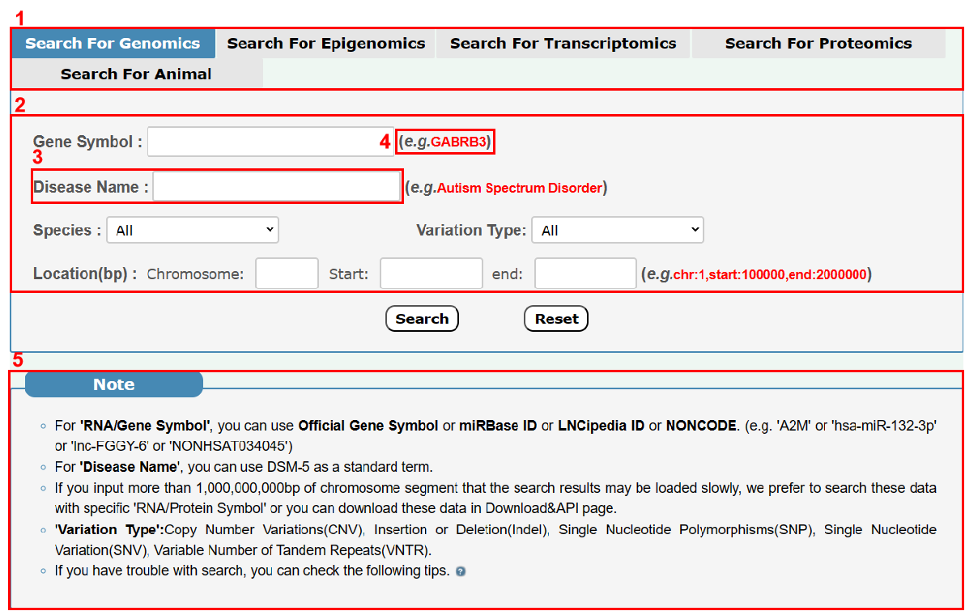Focus the Start position field

tap(431, 274)
